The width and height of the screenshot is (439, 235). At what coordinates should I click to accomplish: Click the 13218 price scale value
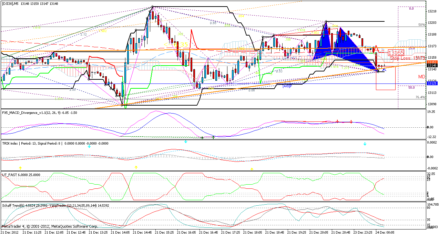(432, 11)
